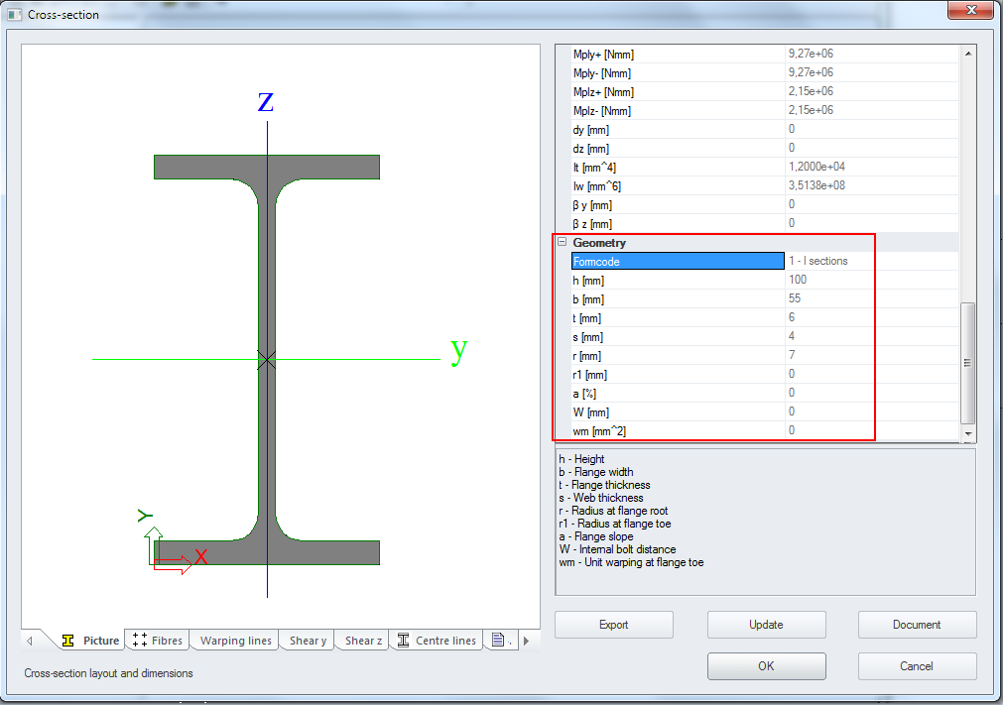Select the Mply- [Nmm] row
1003x705 pixels.
pyautogui.click(x=765, y=72)
